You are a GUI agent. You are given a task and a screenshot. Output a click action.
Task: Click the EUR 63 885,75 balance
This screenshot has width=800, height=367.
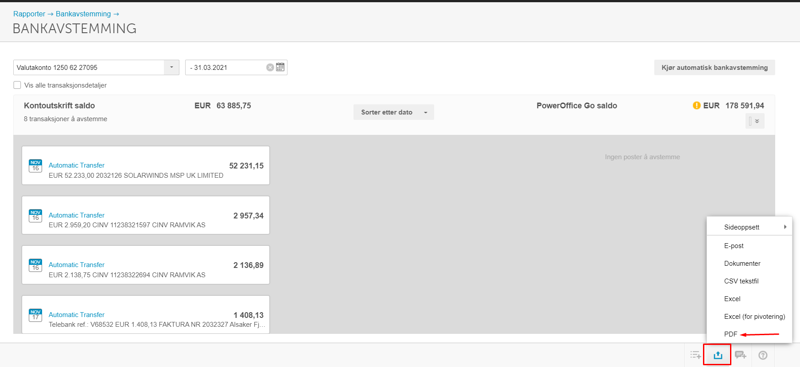[x=223, y=106]
